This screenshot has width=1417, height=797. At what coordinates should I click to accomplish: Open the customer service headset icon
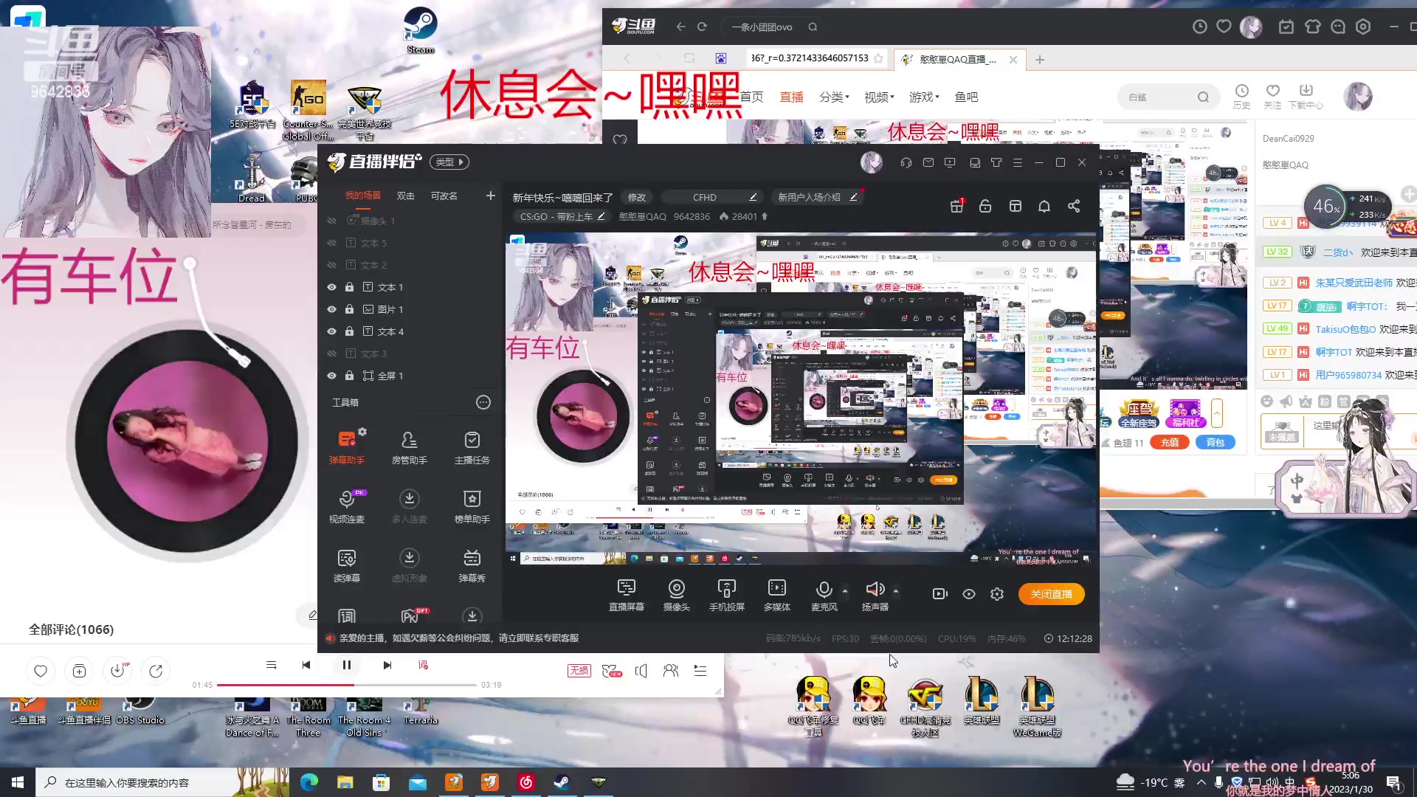[x=906, y=162]
